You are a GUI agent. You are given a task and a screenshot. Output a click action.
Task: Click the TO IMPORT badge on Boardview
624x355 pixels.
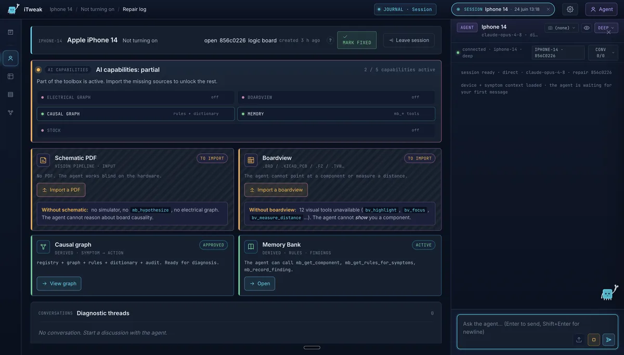[x=420, y=159]
